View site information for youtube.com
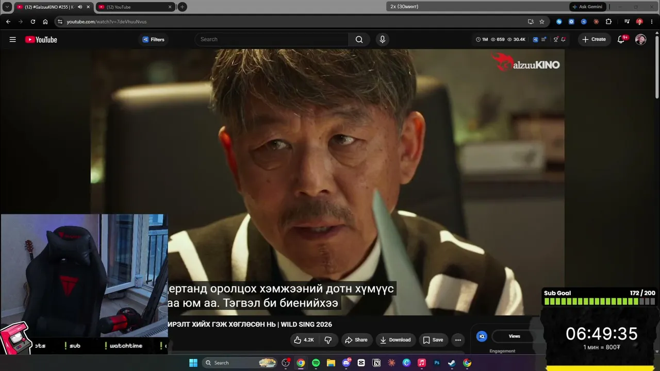Viewport: 660px width, 371px height. 60,22
